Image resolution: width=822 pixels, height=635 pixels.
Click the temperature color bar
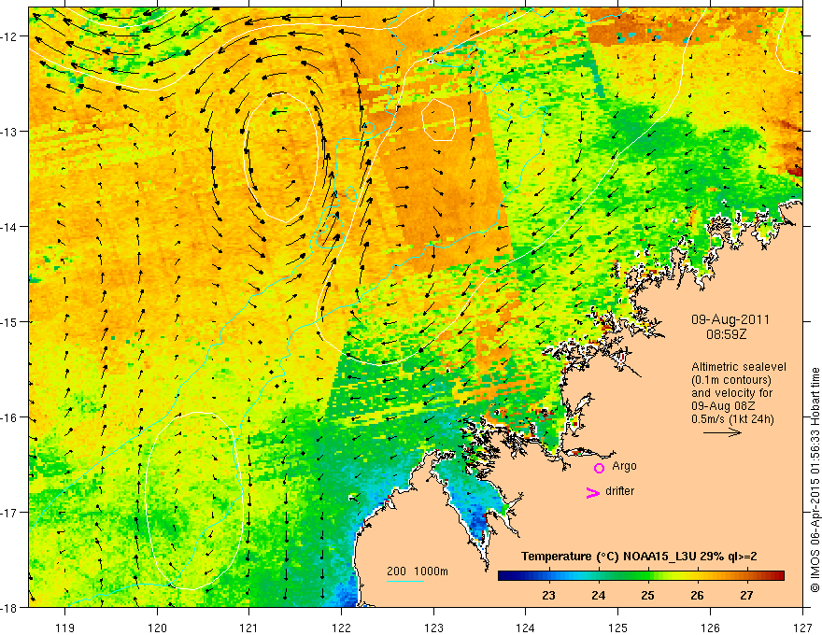(x=641, y=576)
